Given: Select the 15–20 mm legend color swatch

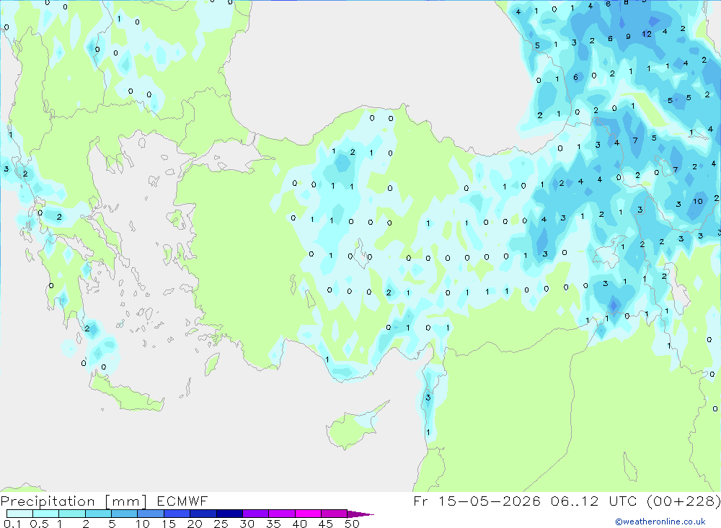Looking at the screenshot, I should [x=177, y=514].
